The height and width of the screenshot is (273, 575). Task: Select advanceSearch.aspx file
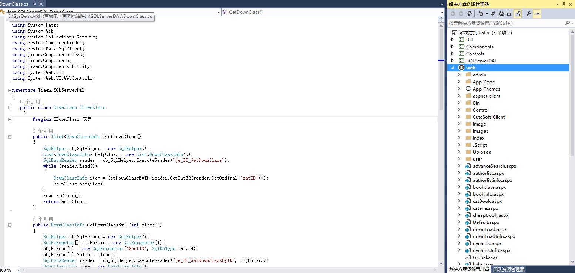click(494, 166)
